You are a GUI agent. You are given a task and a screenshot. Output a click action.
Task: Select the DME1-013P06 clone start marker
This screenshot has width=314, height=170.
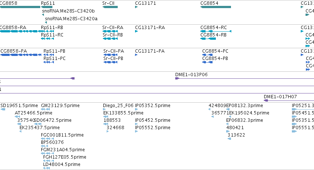(x=177, y=78)
